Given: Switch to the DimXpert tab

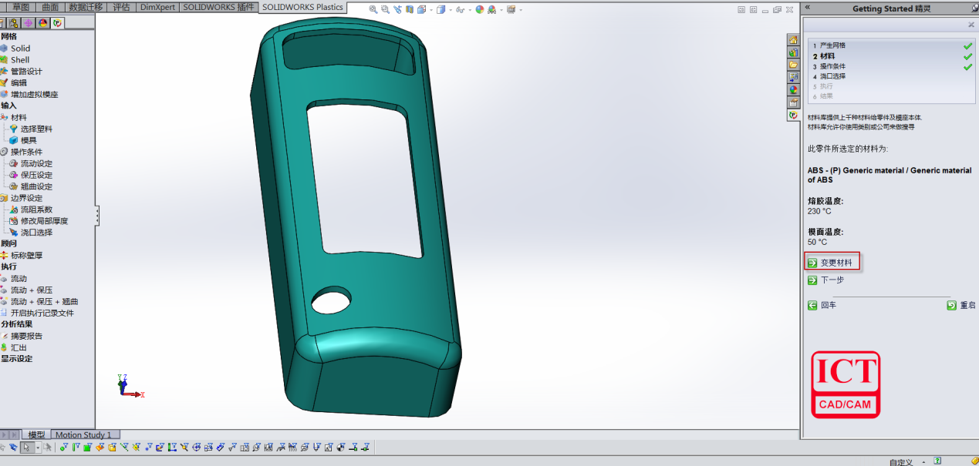Looking at the screenshot, I should [x=157, y=7].
